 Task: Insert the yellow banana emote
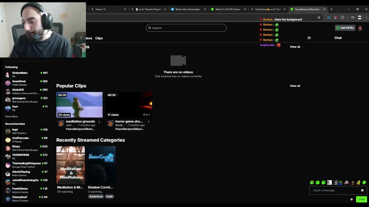point(358,183)
